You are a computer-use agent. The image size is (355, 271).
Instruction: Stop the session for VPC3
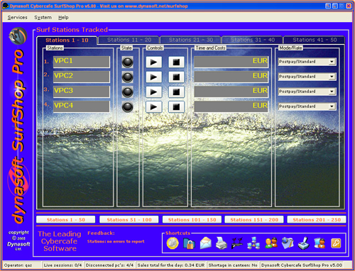(176, 92)
